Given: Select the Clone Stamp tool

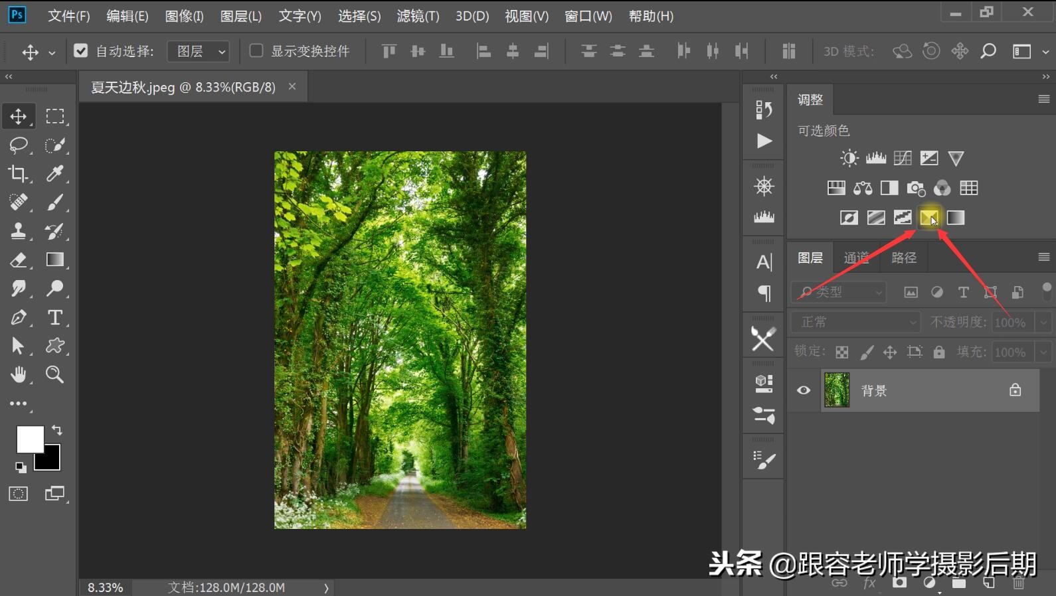Looking at the screenshot, I should (18, 231).
